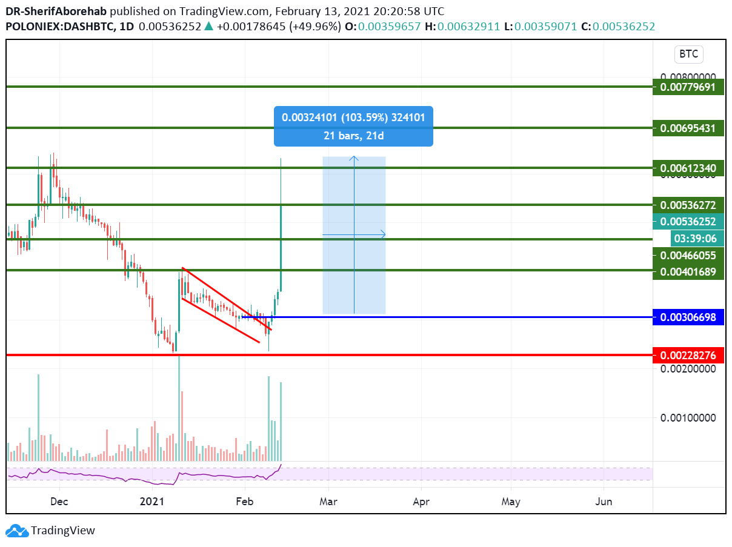
Task: Click the Feb label on time axis
Action: (244, 502)
